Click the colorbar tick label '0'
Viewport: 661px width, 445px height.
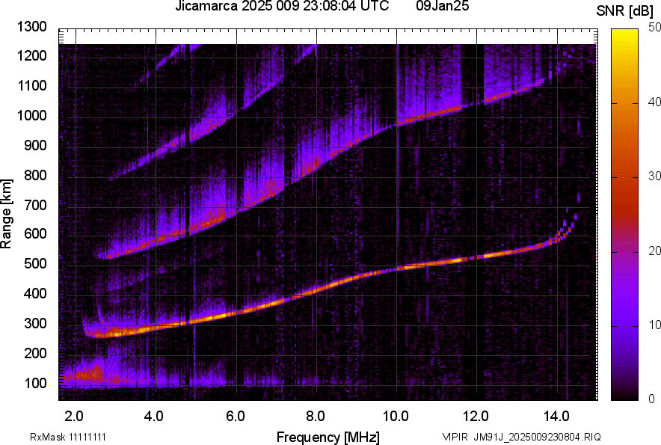click(x=652, y=398)
